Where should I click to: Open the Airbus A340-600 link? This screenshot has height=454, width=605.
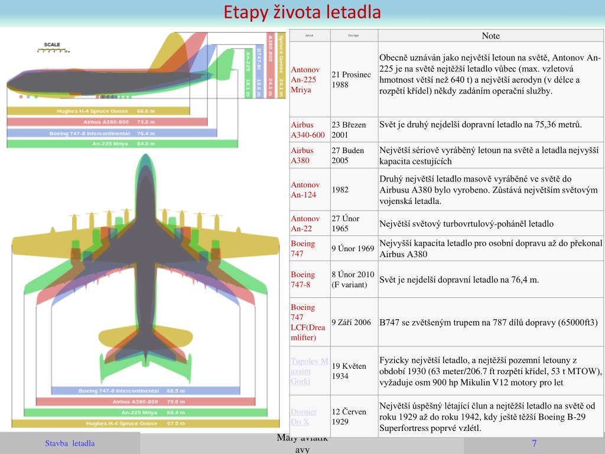(307, 129)
